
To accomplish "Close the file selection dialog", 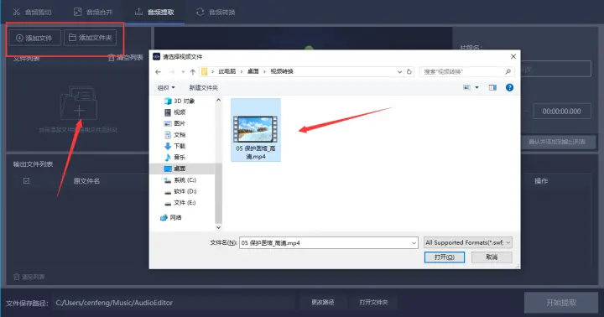I will [x=513, y=57].
